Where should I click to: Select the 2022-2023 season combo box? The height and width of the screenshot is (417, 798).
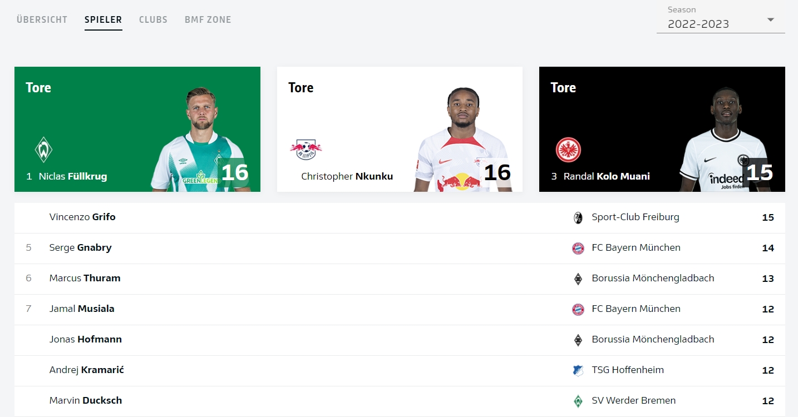(712, 24)
